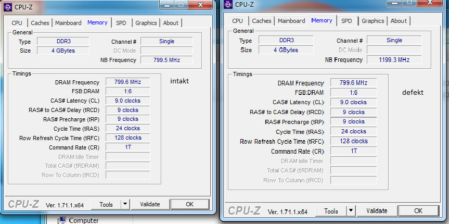The width and height of the screenshot is (449, 224).
Task: Click Cycle Time 24 clocks in right window
Action: pos(353,131)
